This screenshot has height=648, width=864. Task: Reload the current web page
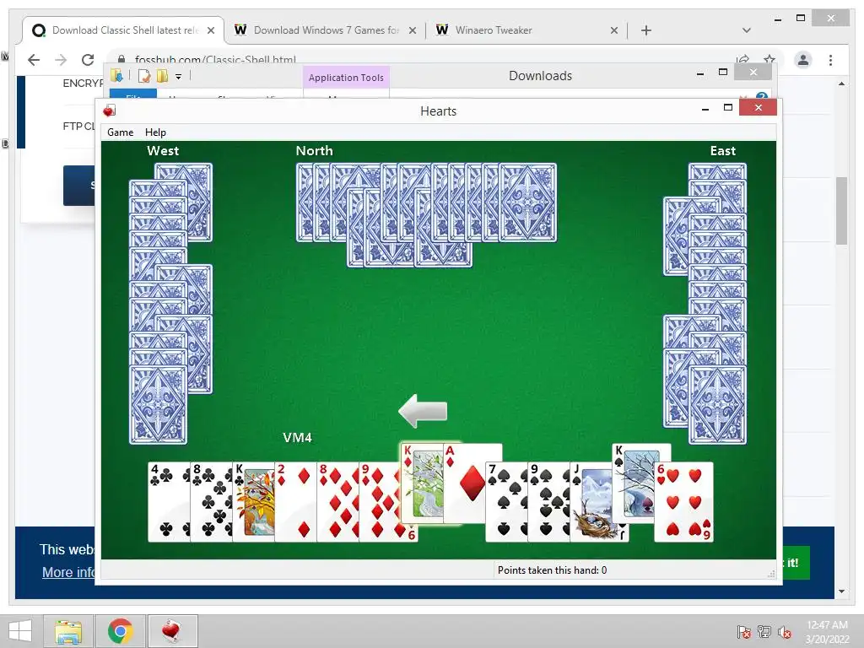pos(88,60)
